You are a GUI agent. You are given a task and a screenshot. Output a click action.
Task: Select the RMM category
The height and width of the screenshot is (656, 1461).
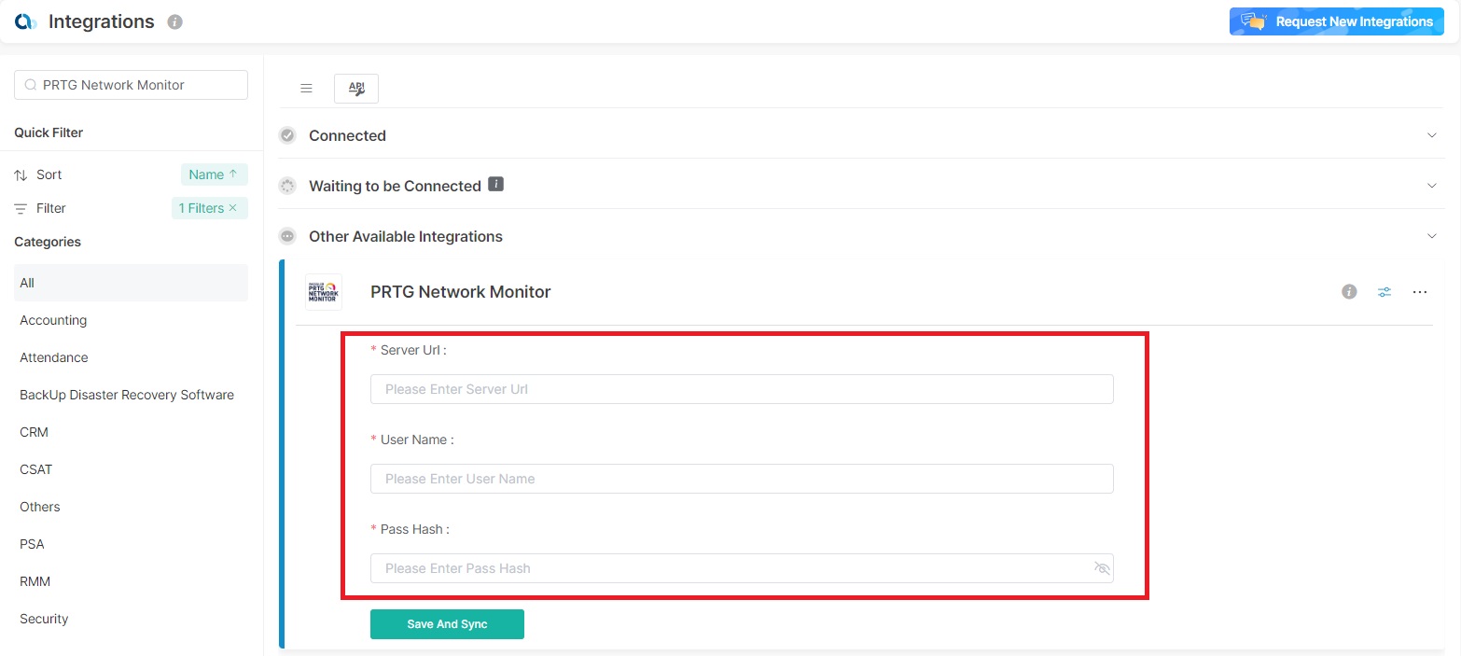[x=131, y=581]
